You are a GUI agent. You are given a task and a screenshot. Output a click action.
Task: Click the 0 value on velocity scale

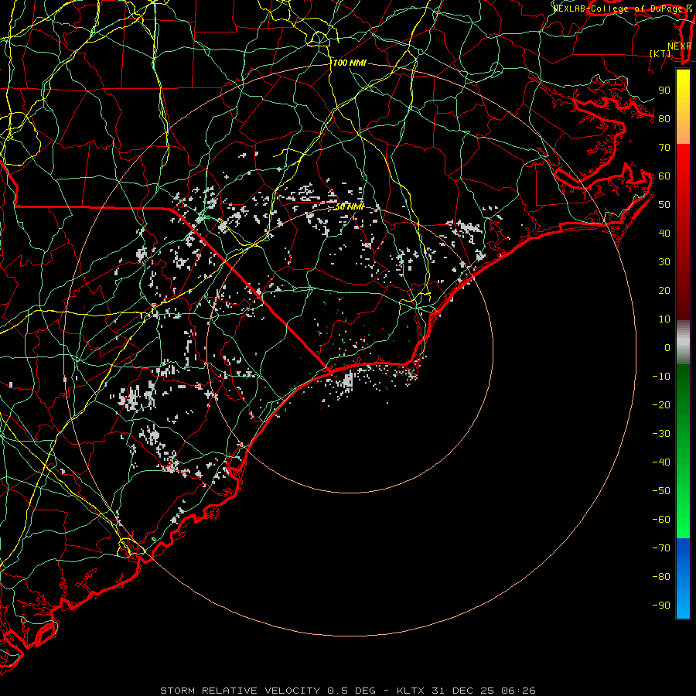pyautogui.click(x=667, y=347)
